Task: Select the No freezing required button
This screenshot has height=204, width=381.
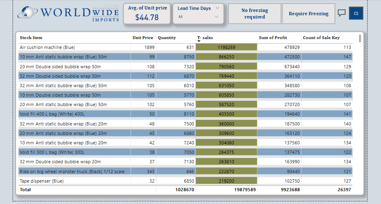Action: click(254, 14)
